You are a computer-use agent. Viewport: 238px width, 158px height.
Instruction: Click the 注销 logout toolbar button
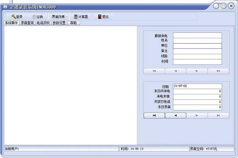click(37, 17)
